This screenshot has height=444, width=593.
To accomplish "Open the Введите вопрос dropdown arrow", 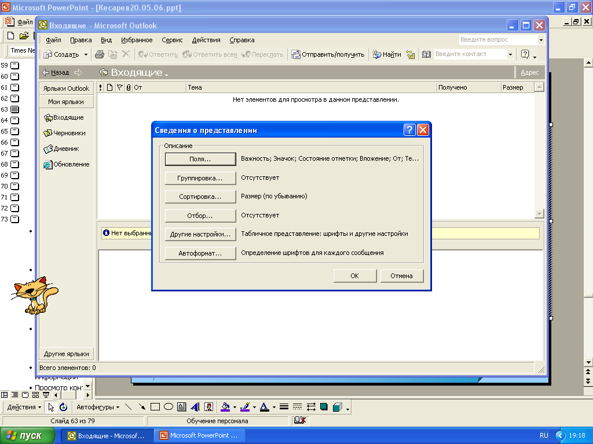I will tap(541, 40).
